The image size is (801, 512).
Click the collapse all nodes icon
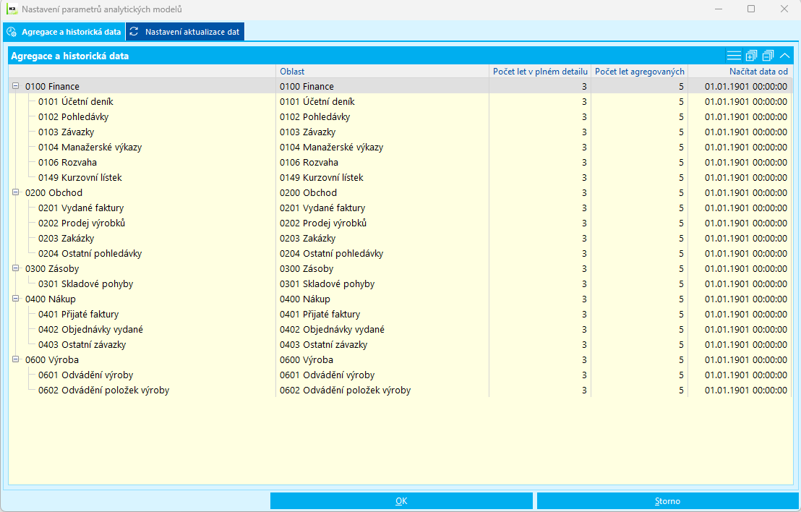[768, 56]
